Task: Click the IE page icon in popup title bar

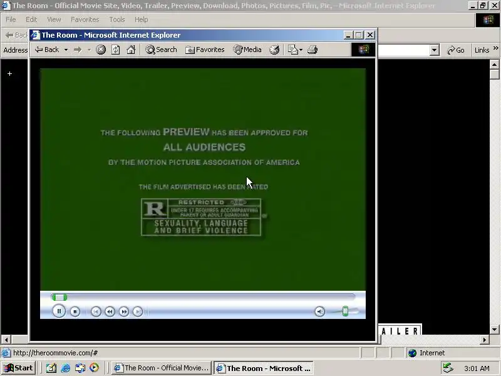Action: click(35, 35)
